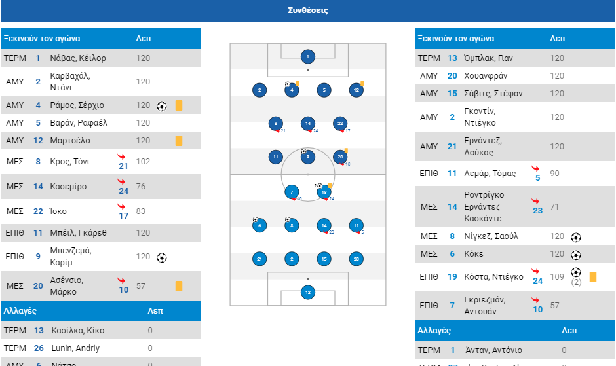The width and height of the screenshot is (616, 366).
Task: Click the Λεπ column header on the right table
Action: 558,39
